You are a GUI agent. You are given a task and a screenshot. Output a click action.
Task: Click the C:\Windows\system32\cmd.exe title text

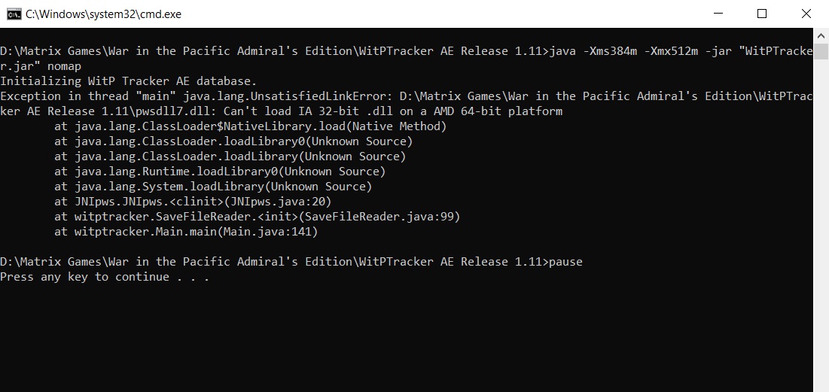click(x=104, y=14)
